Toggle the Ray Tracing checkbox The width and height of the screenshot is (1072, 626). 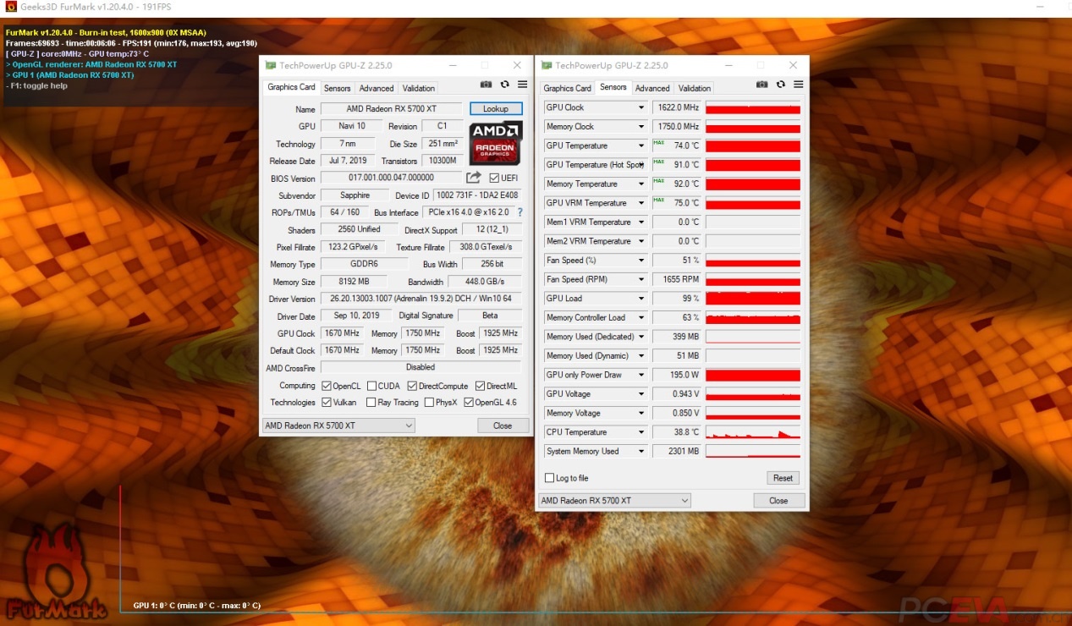tap(371, 403)
